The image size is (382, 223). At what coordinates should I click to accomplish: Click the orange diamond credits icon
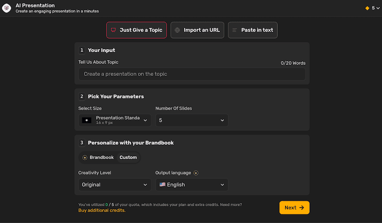coord(367,8)
